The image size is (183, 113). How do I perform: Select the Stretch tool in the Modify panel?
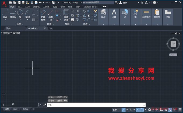[78, 20]
